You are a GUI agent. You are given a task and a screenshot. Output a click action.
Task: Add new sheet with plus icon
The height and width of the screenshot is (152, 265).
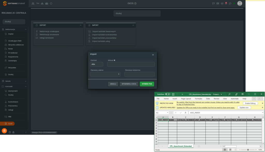point(199,146)
